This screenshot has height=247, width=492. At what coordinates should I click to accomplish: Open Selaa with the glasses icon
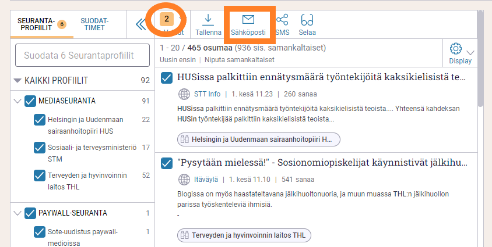pos(307,20)
